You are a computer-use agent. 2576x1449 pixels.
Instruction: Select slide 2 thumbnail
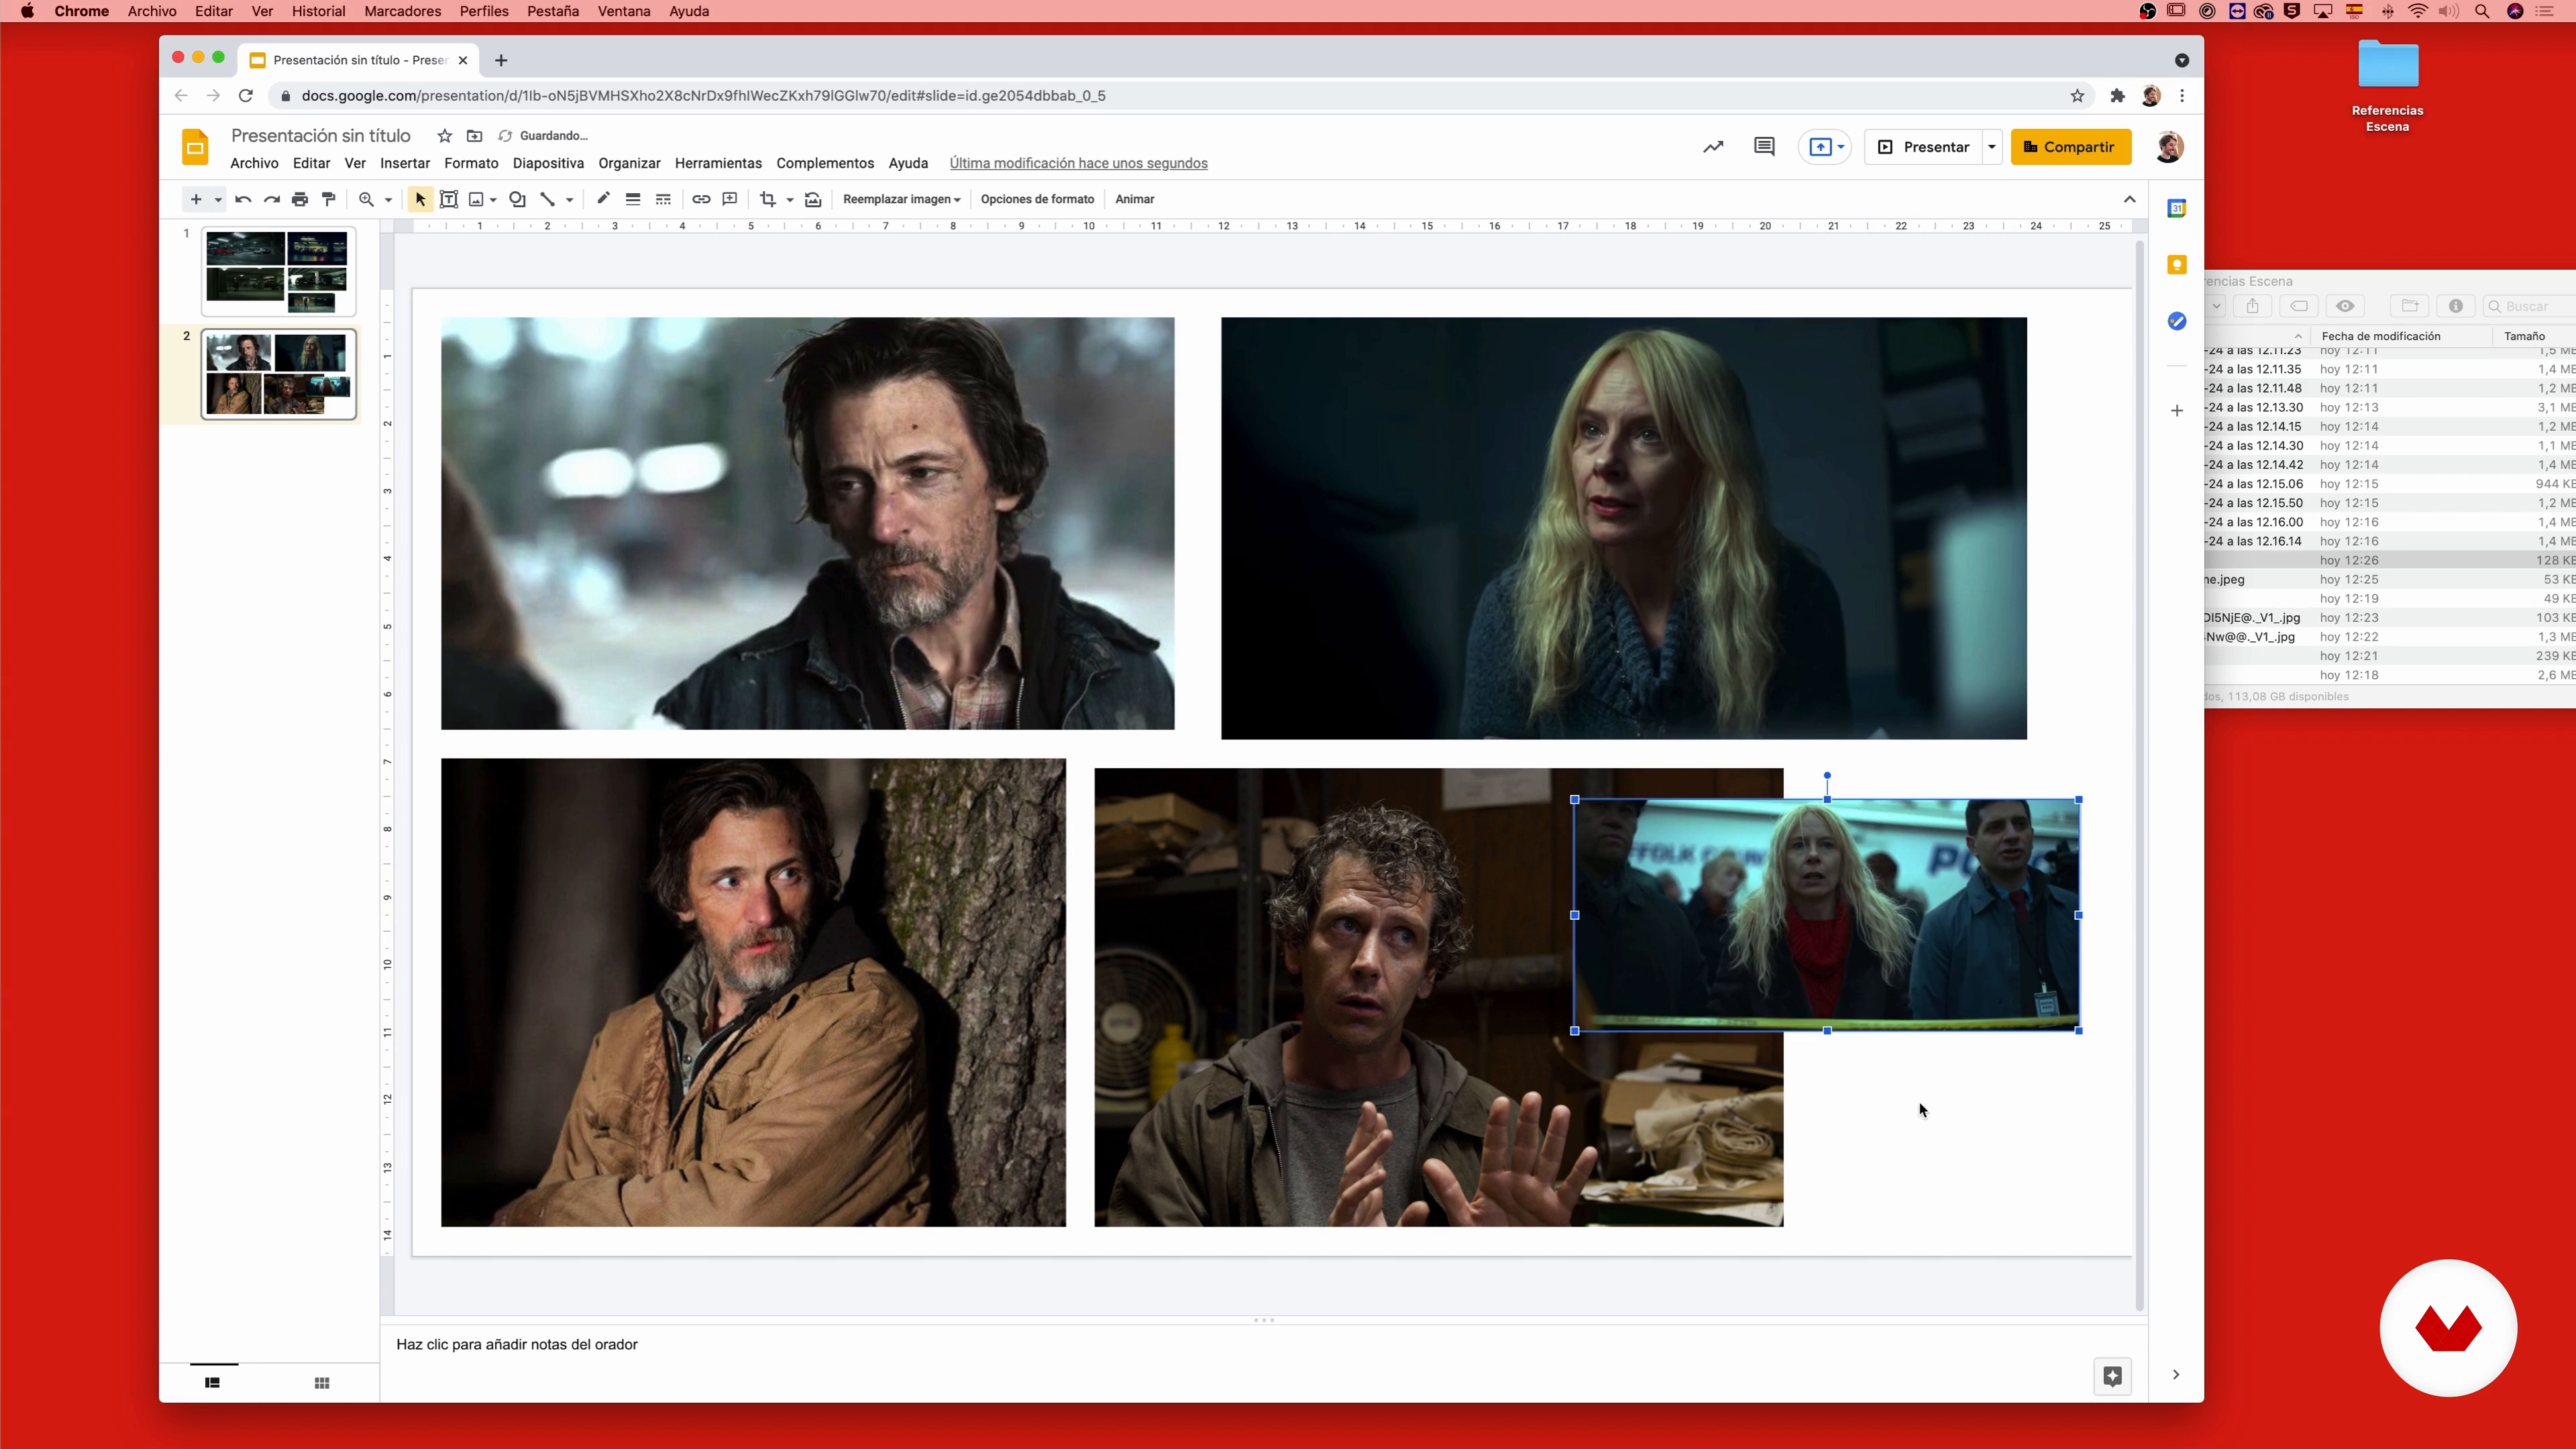pos(278,374)
